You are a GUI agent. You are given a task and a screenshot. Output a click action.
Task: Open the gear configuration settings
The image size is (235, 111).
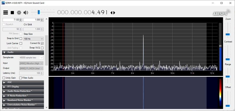19,13
